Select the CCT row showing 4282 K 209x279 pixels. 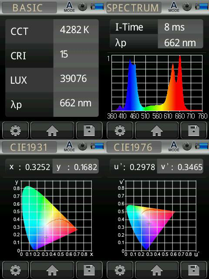coord(52,31)
